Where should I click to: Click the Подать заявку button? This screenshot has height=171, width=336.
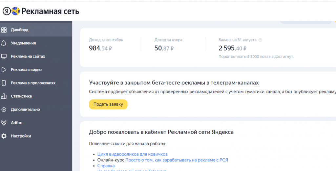click(108, 104)
